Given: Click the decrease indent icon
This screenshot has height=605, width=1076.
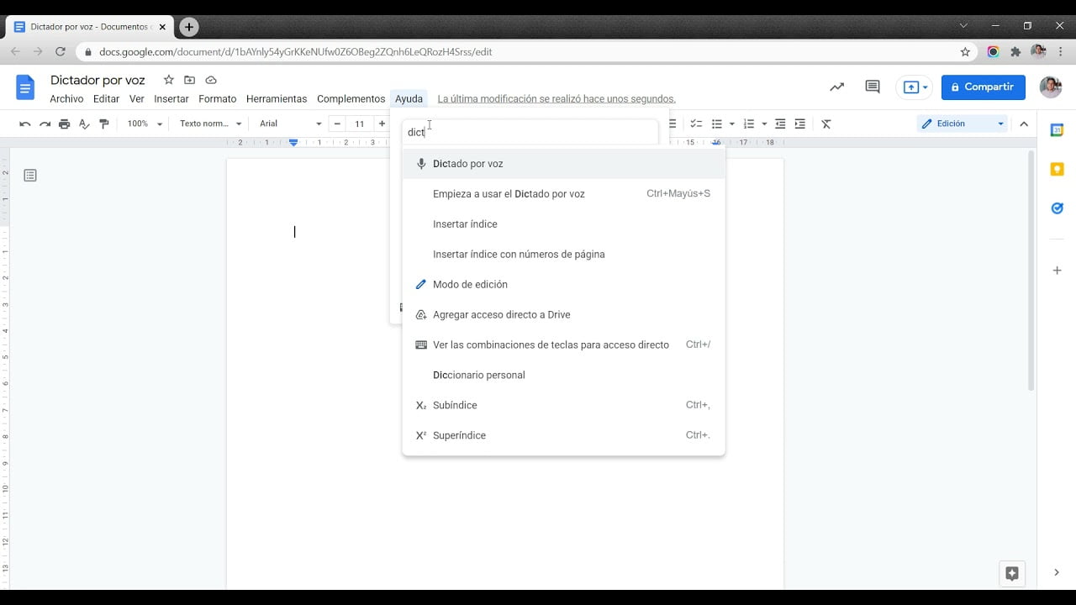Looking at the screenshot, I should tap(780, 124).
